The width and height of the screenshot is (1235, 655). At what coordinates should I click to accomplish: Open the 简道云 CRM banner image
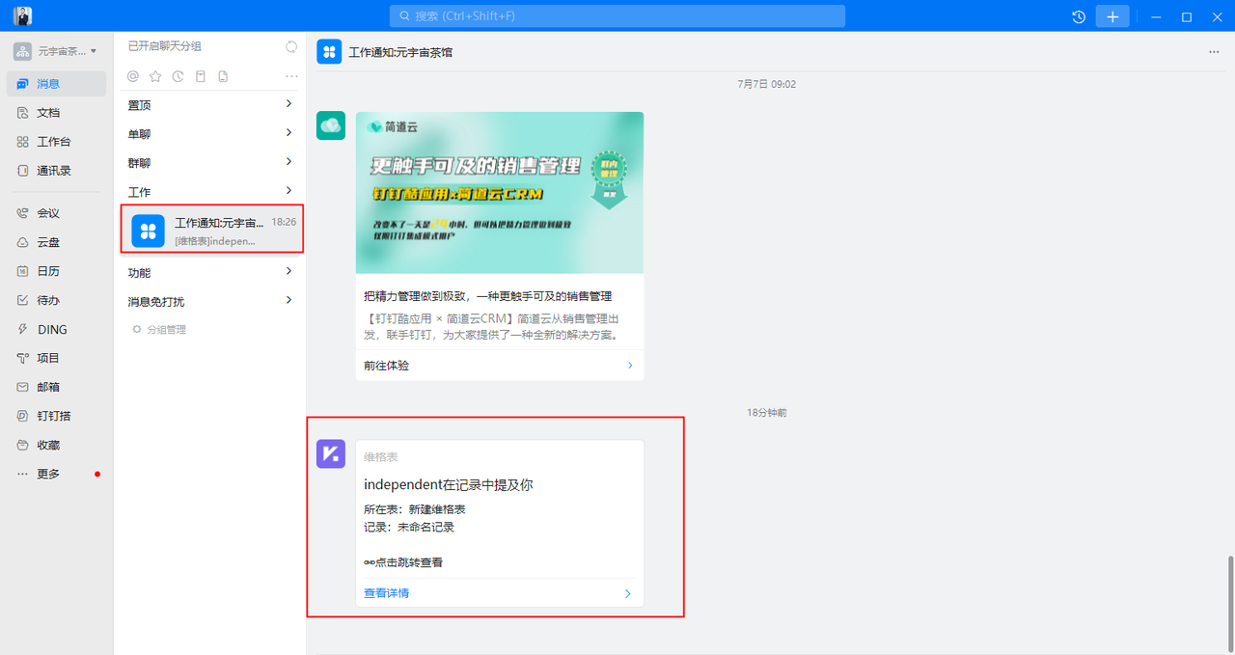(x=500, y=192)
